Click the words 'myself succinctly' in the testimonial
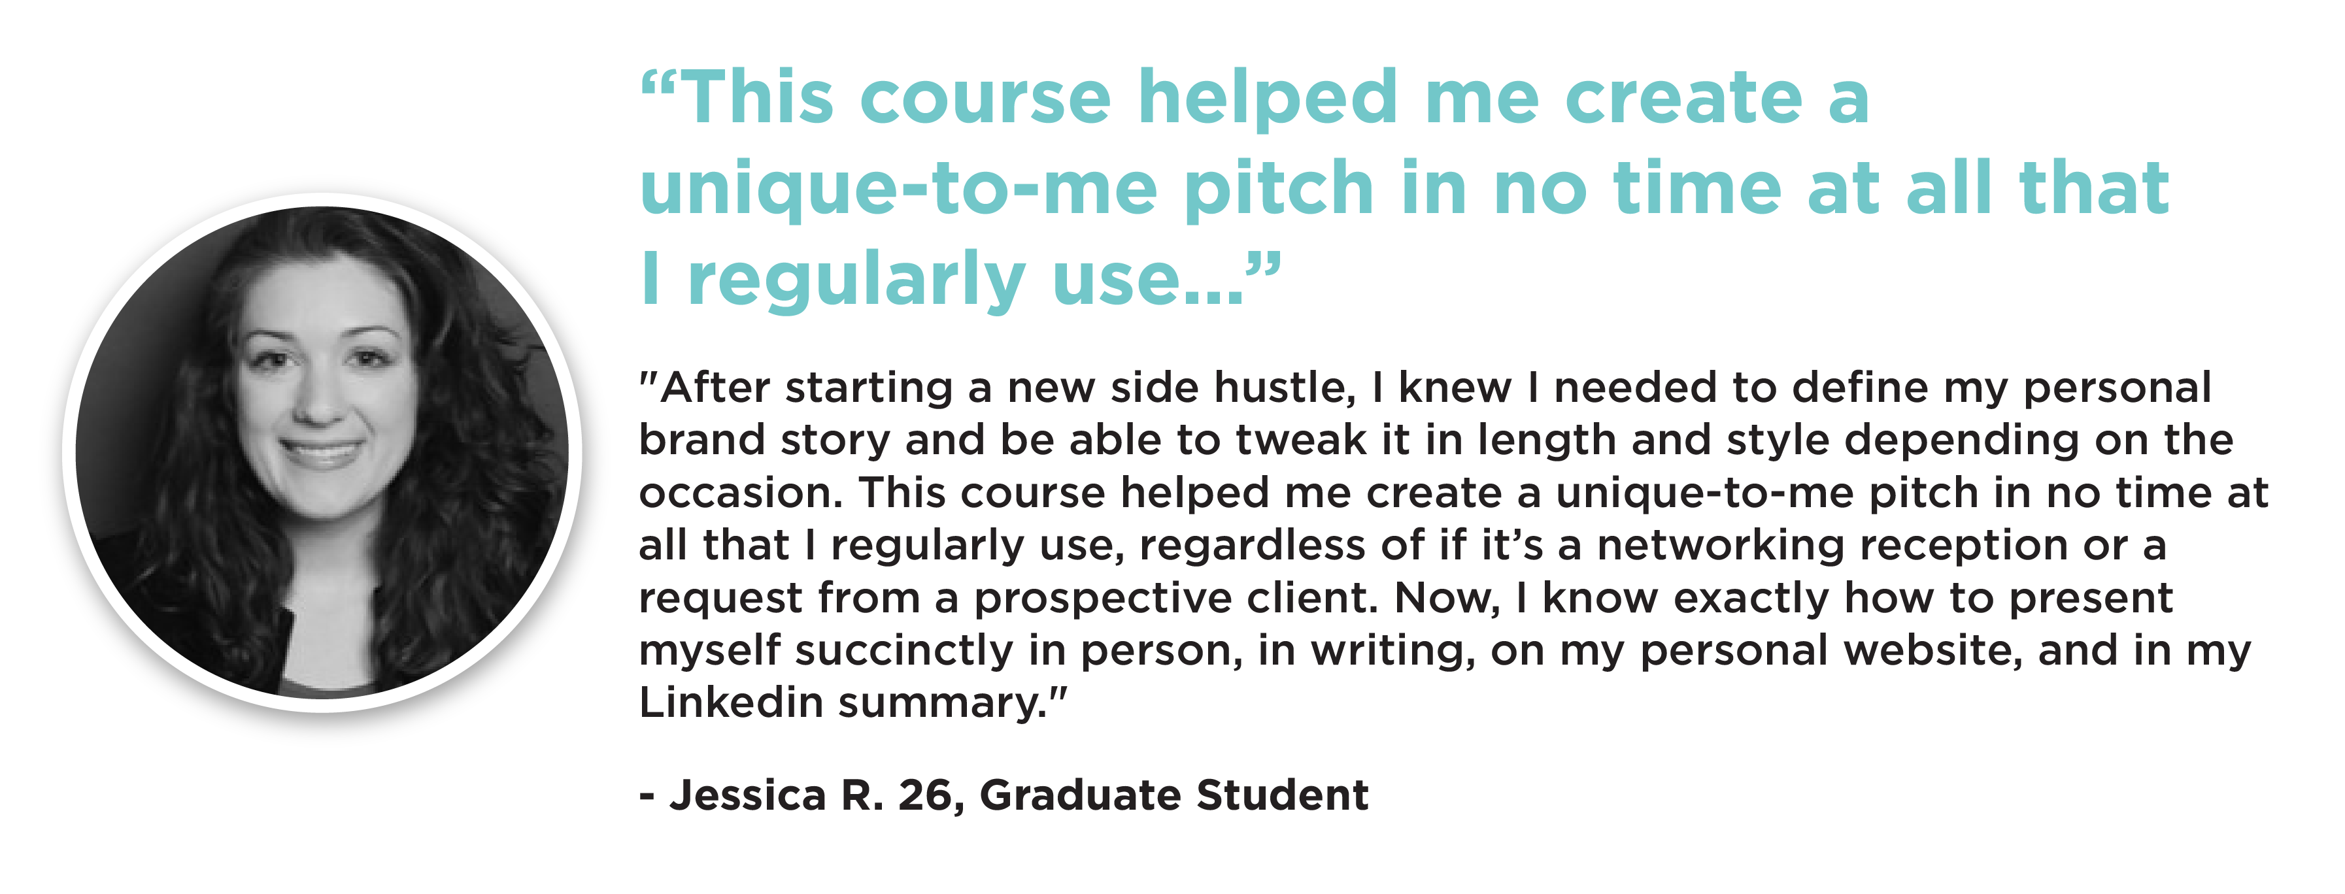2345x894 pixels. pyautogui.click(x=826, y=652)
